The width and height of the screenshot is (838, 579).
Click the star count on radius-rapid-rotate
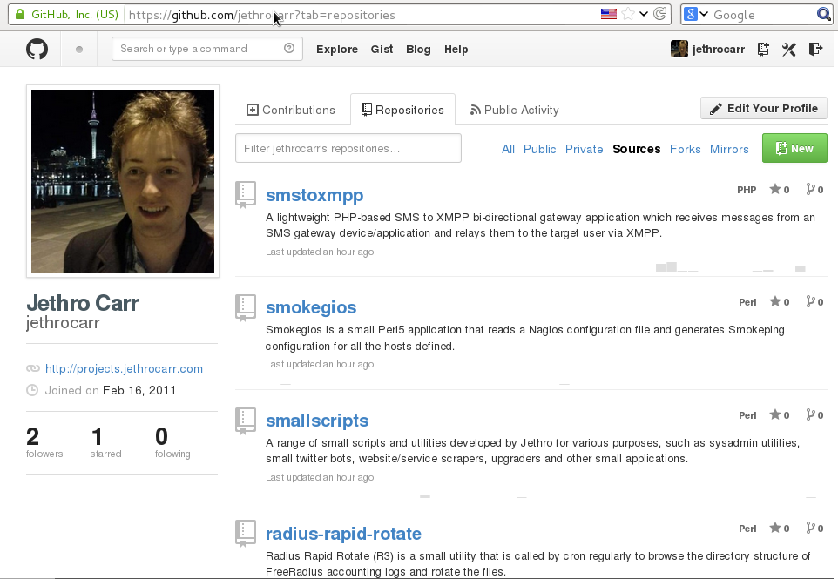(x=780, y=529)
